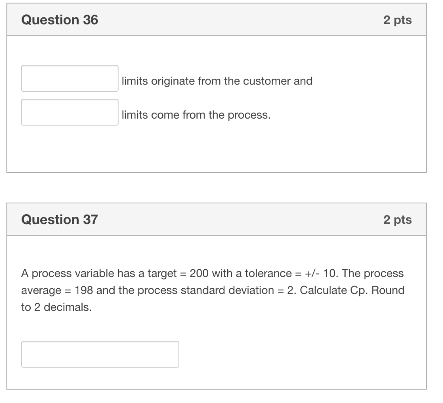443x403 pixels.
Task: Select the Question 36 header
Action: pos(60,19)
